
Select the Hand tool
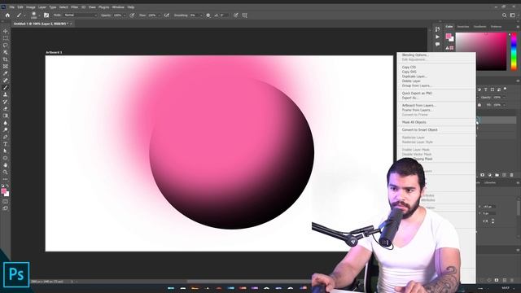6,165
